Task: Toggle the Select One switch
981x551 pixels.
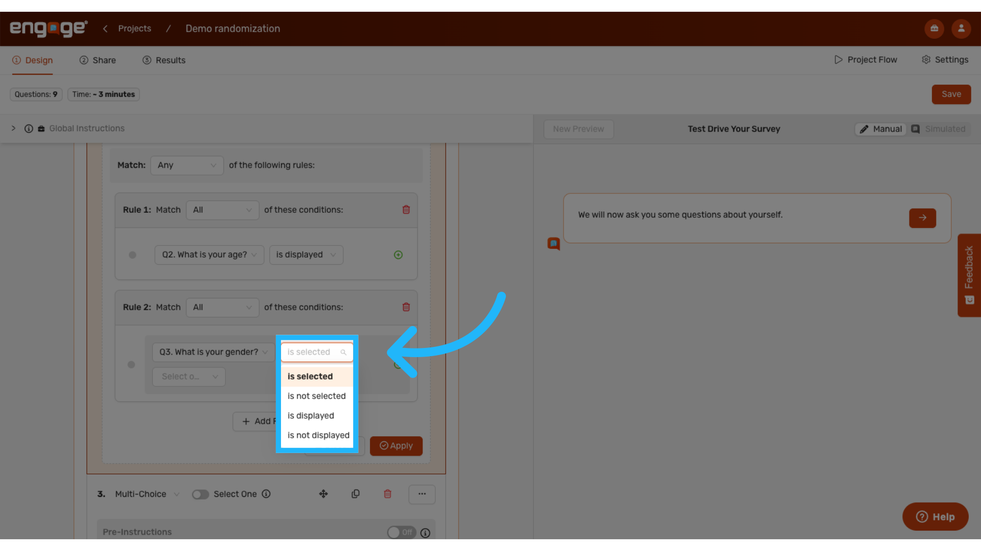Action: 200,494
